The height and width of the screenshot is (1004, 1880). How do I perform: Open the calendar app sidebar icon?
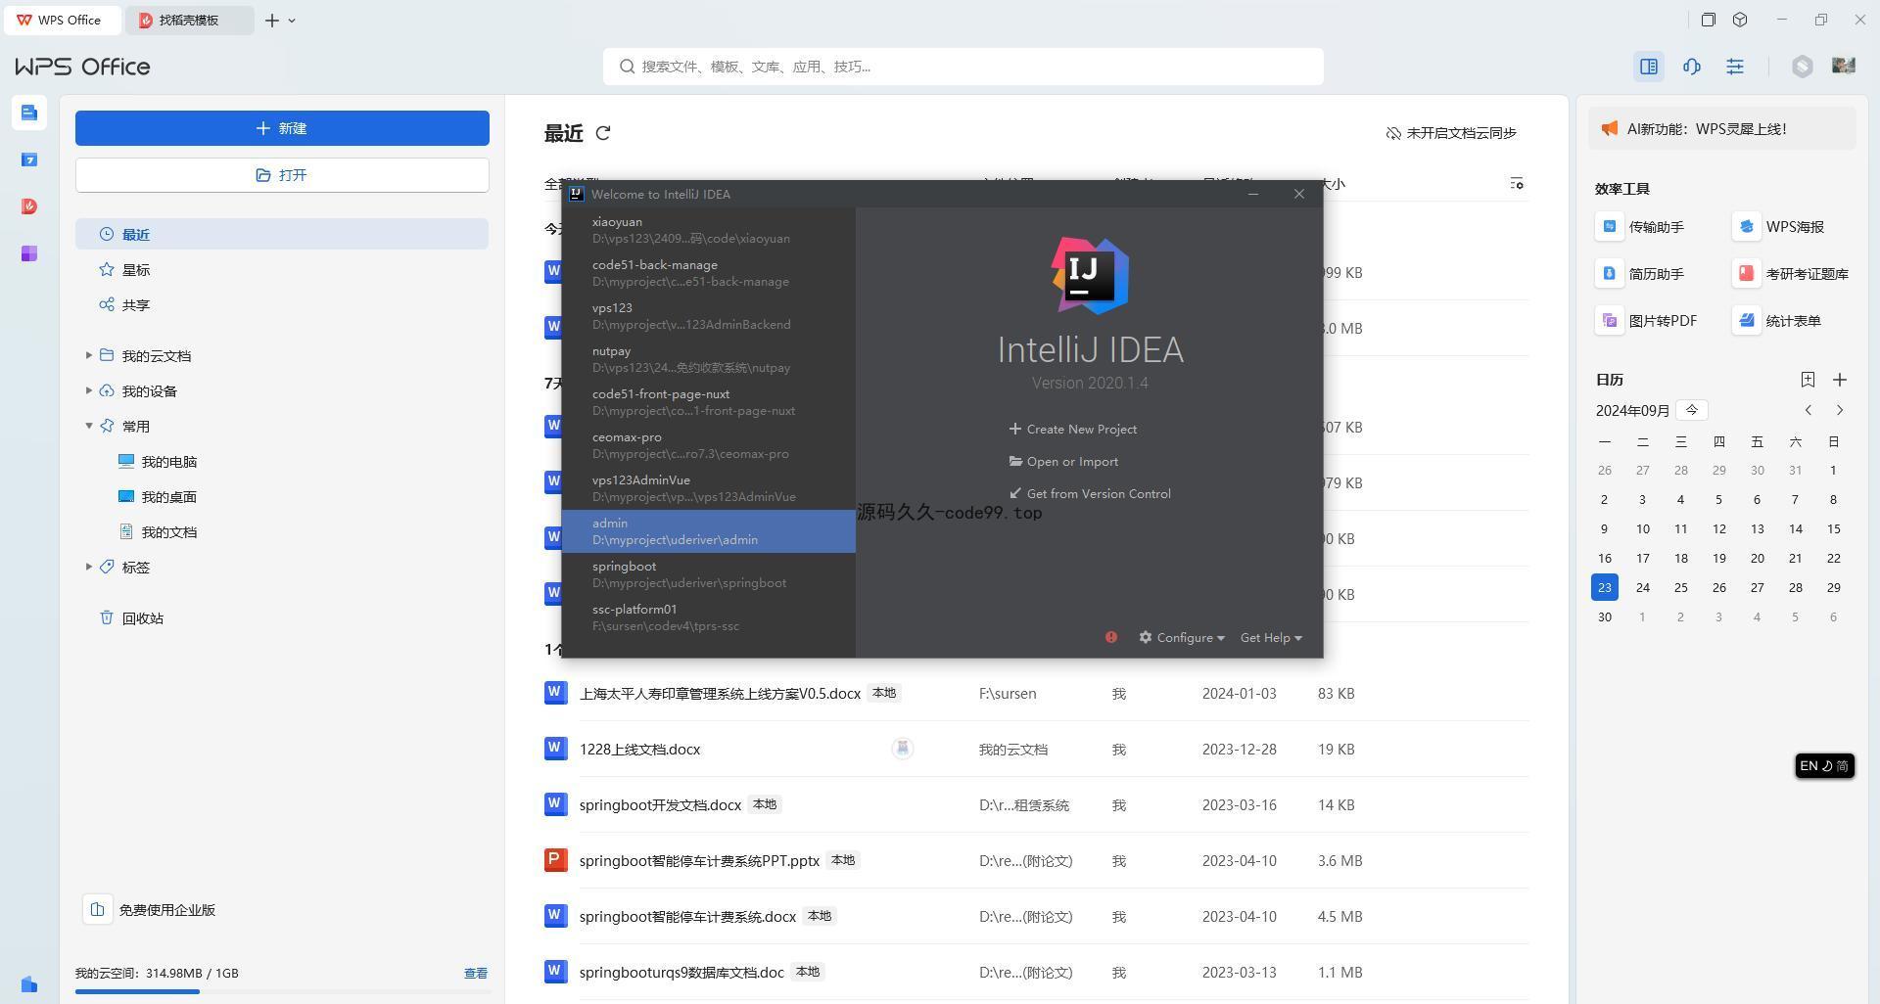pos(28,160)
